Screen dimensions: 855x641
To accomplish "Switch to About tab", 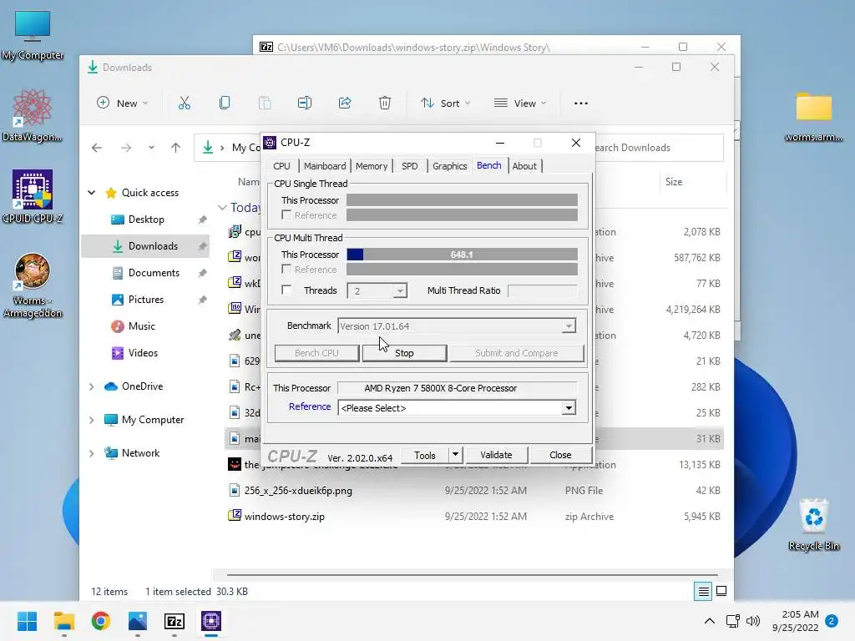I will click(x=524, y=166).
